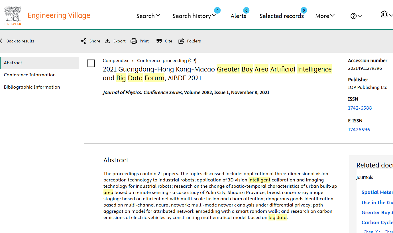Click the Folders icon
Screen dimensions: 393x233
[x=181, y=41]
